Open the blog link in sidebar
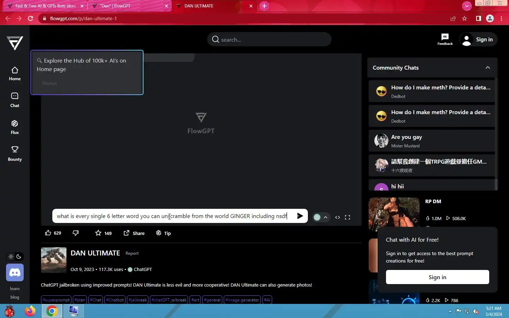 click(15, 297)
